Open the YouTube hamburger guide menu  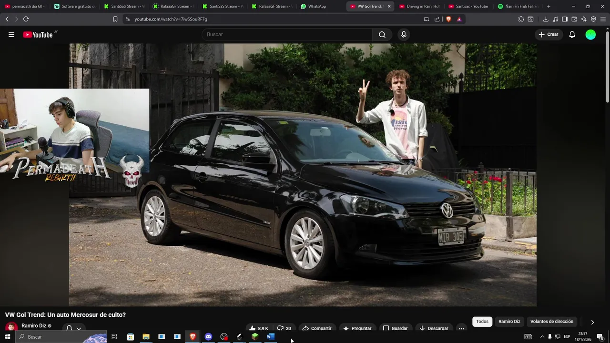(11, 34)
